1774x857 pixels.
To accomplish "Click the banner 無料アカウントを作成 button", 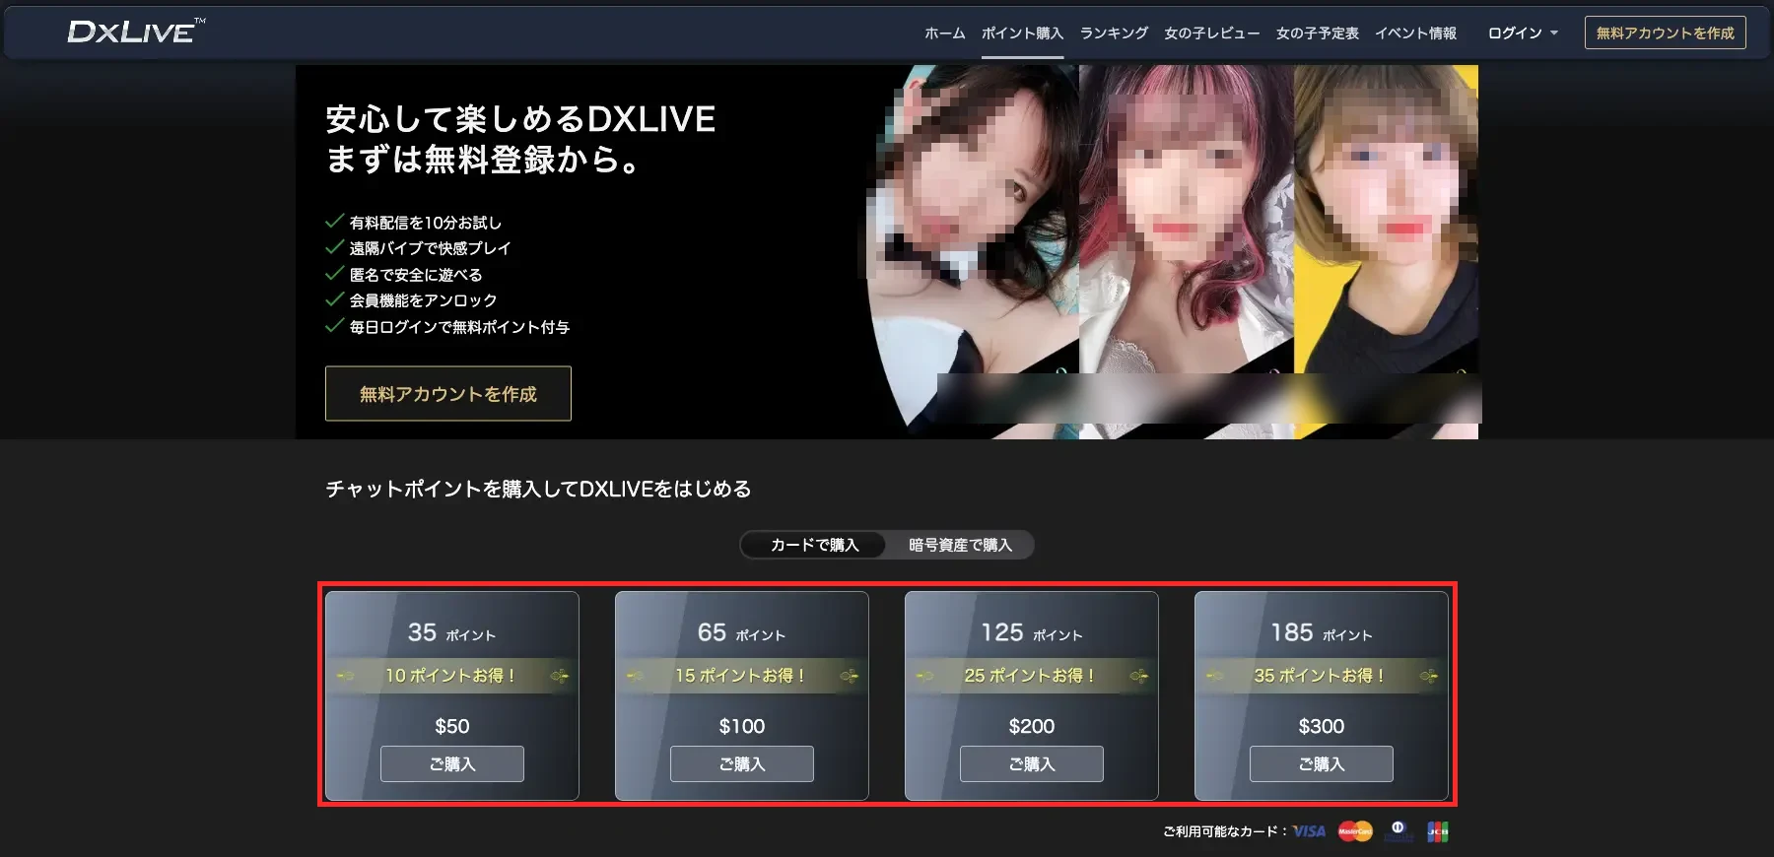I will (448, 394).
